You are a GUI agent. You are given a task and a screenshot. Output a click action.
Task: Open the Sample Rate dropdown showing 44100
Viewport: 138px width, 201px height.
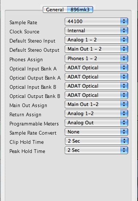[x=96, y=21]
